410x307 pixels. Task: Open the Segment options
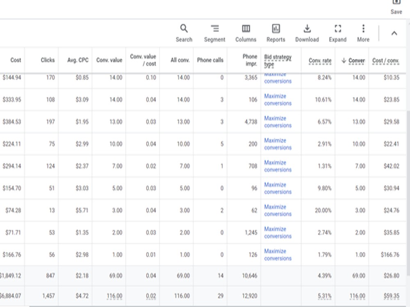point(214,33)
